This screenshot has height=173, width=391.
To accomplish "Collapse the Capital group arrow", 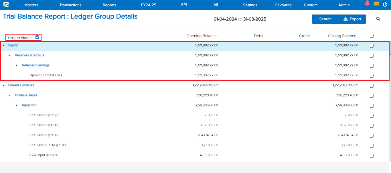I will point(3,45).
